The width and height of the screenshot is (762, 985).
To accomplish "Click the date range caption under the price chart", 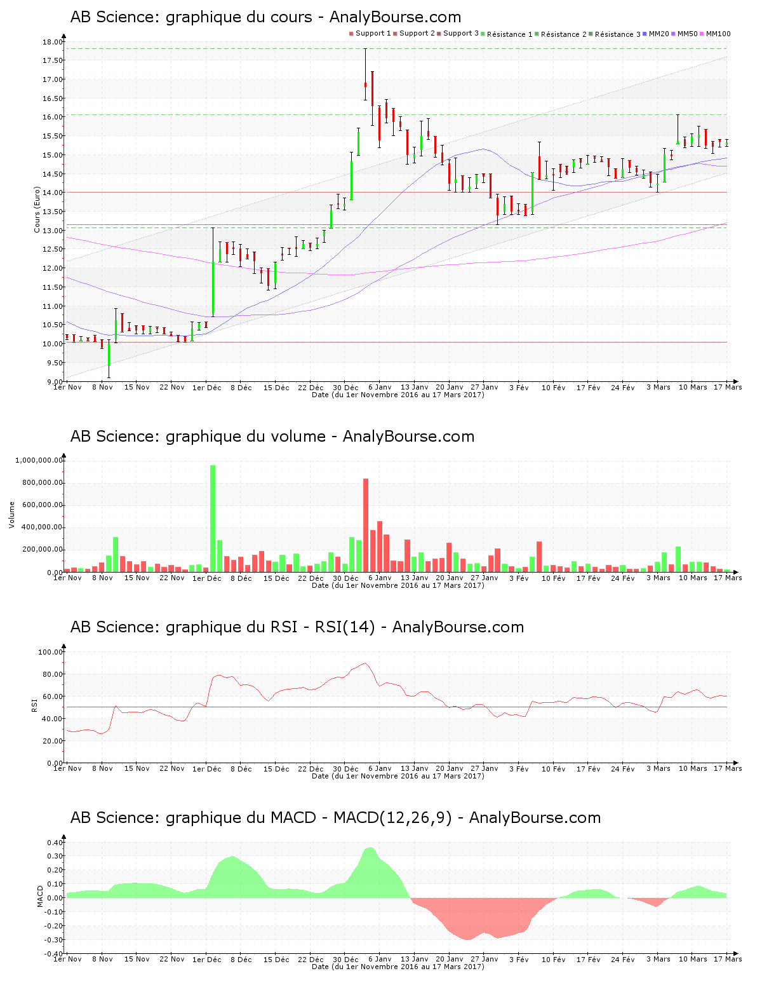I will pyautogui.click(x=398, y=395).
